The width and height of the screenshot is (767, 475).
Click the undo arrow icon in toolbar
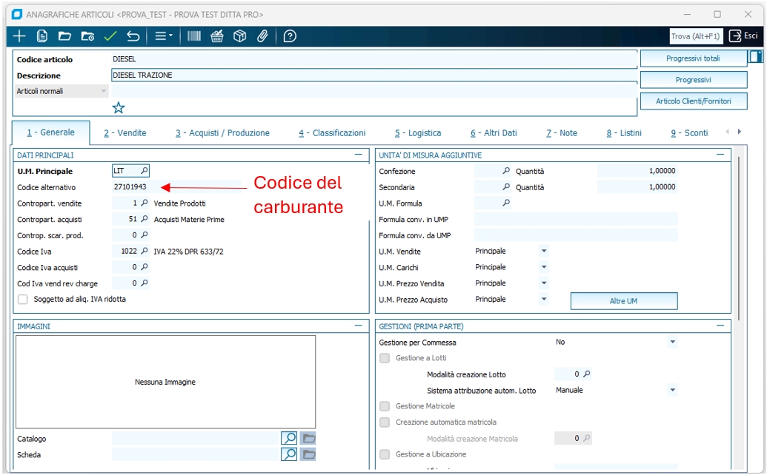click(133, 36)
